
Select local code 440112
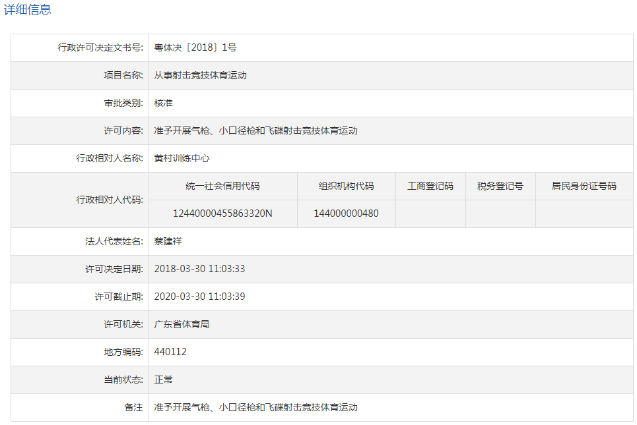tap(170, 352)
